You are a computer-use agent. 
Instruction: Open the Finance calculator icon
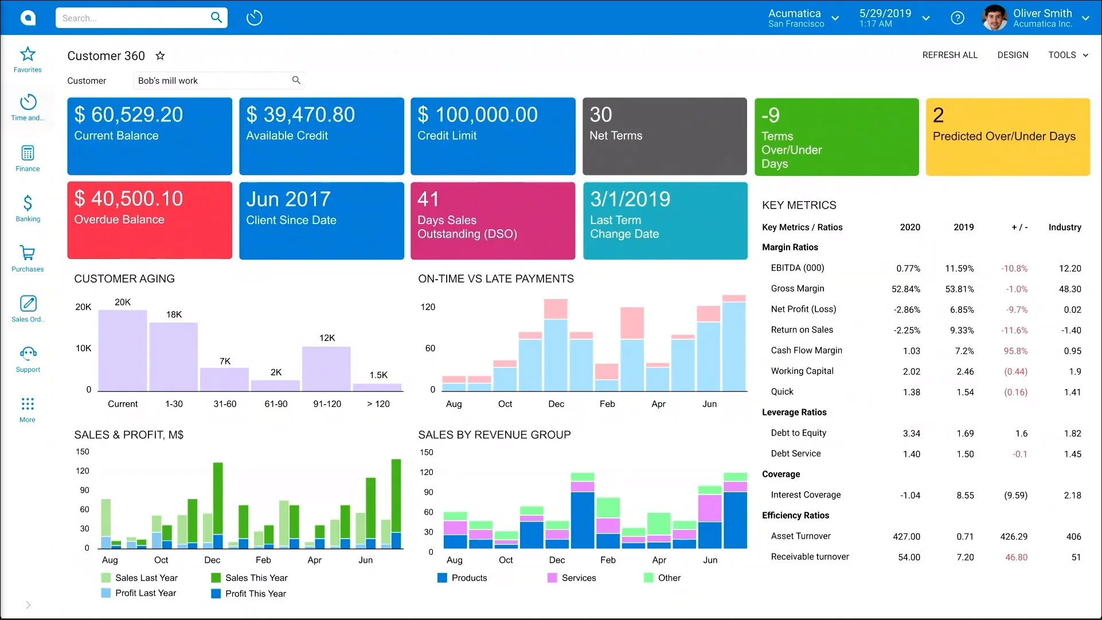point(28,153)
